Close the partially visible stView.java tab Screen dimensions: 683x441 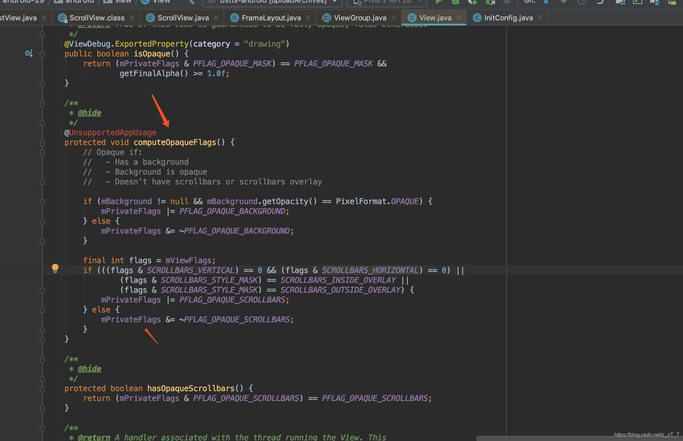pyautogui.click(x=44, y=18)
